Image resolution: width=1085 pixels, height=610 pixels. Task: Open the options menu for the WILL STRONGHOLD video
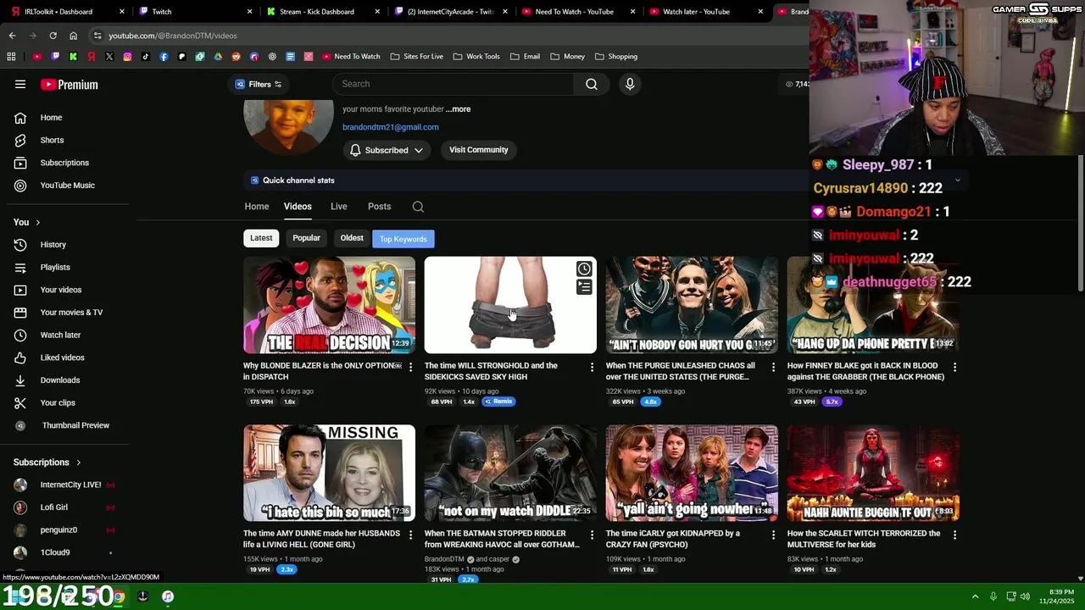592,367
